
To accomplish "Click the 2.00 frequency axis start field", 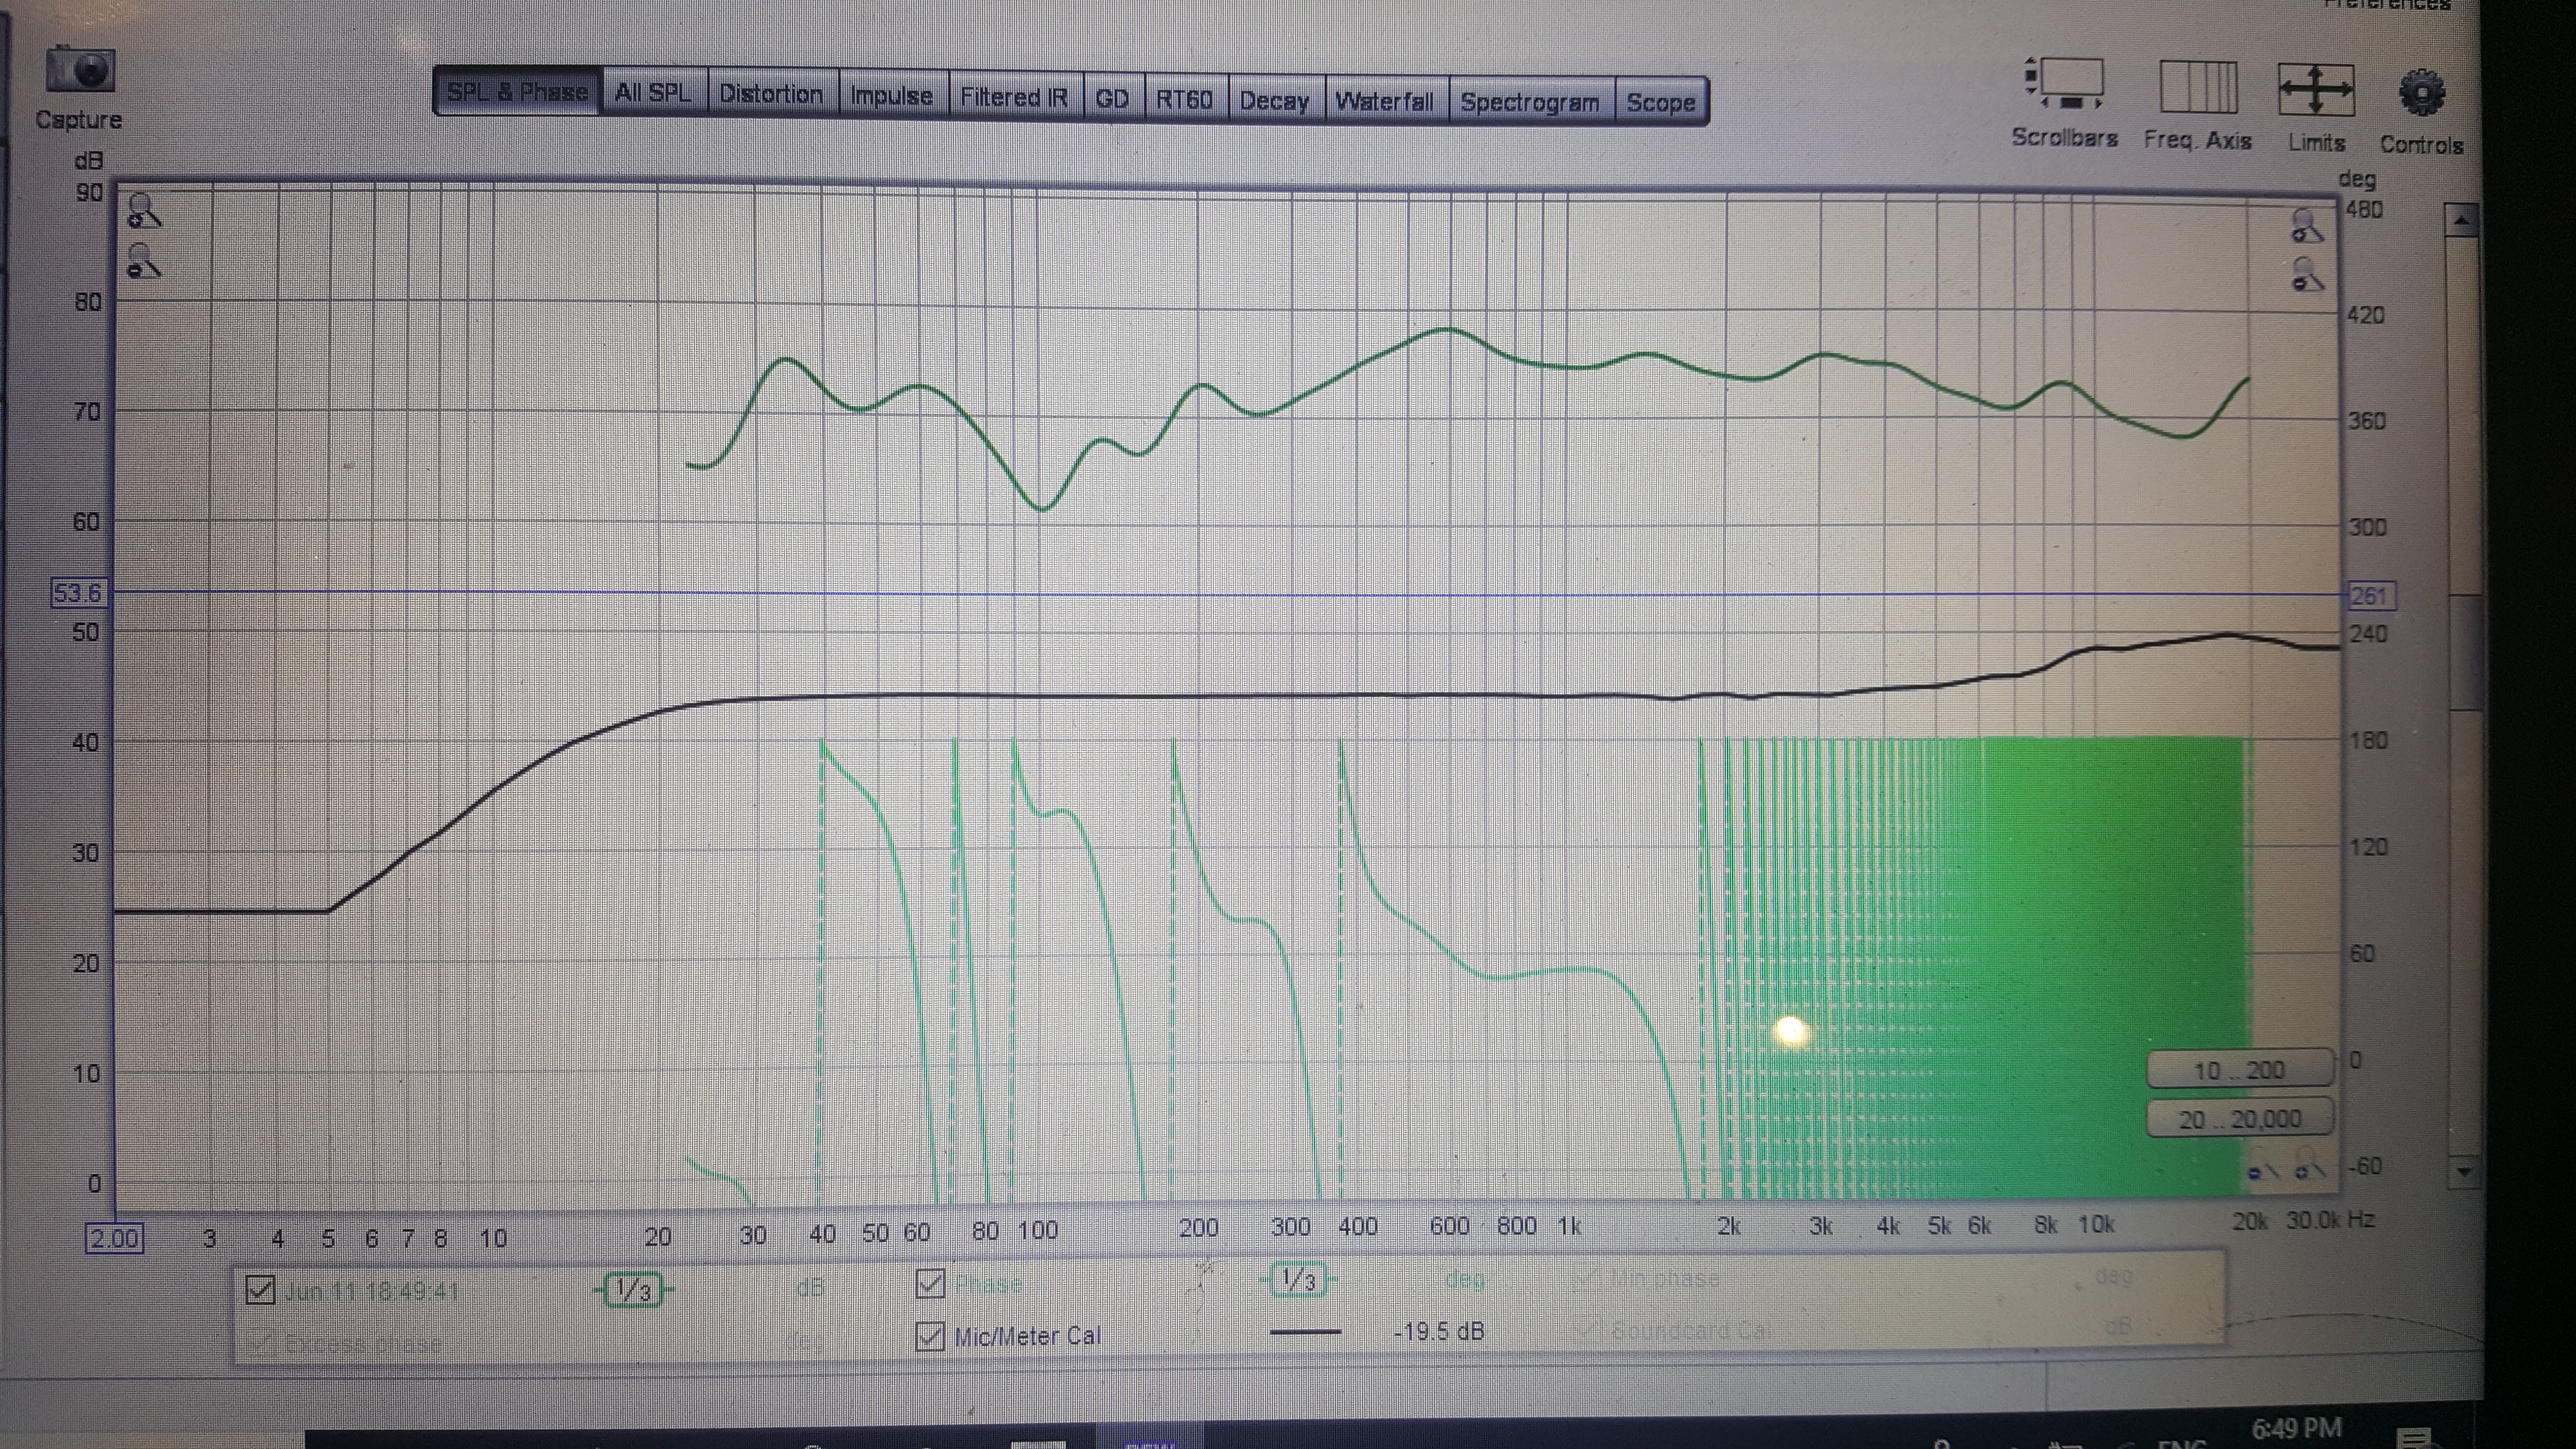I will (114, 1239).
